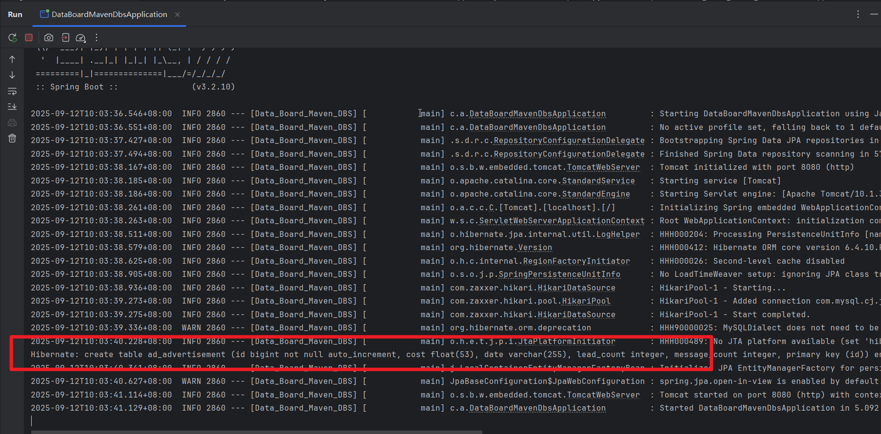
Task: Click 'HHH000026: Second-level cache disabled' message
Action: point(752,261)
